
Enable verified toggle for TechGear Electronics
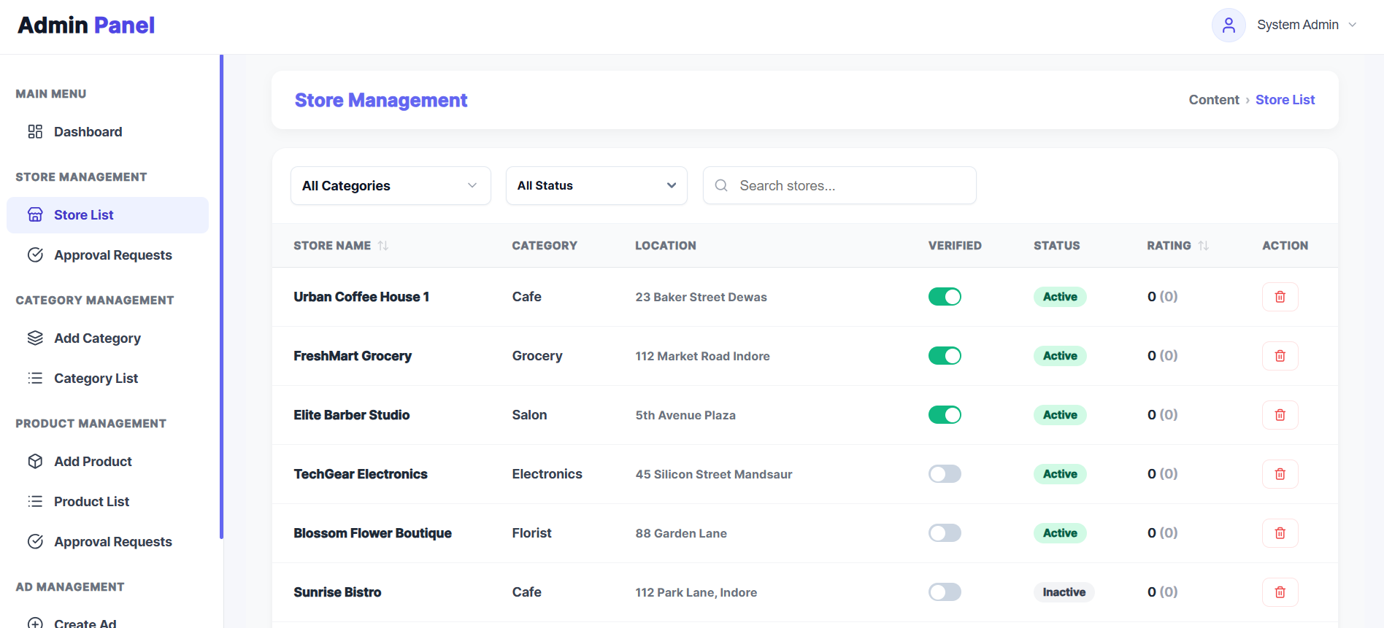945,474
